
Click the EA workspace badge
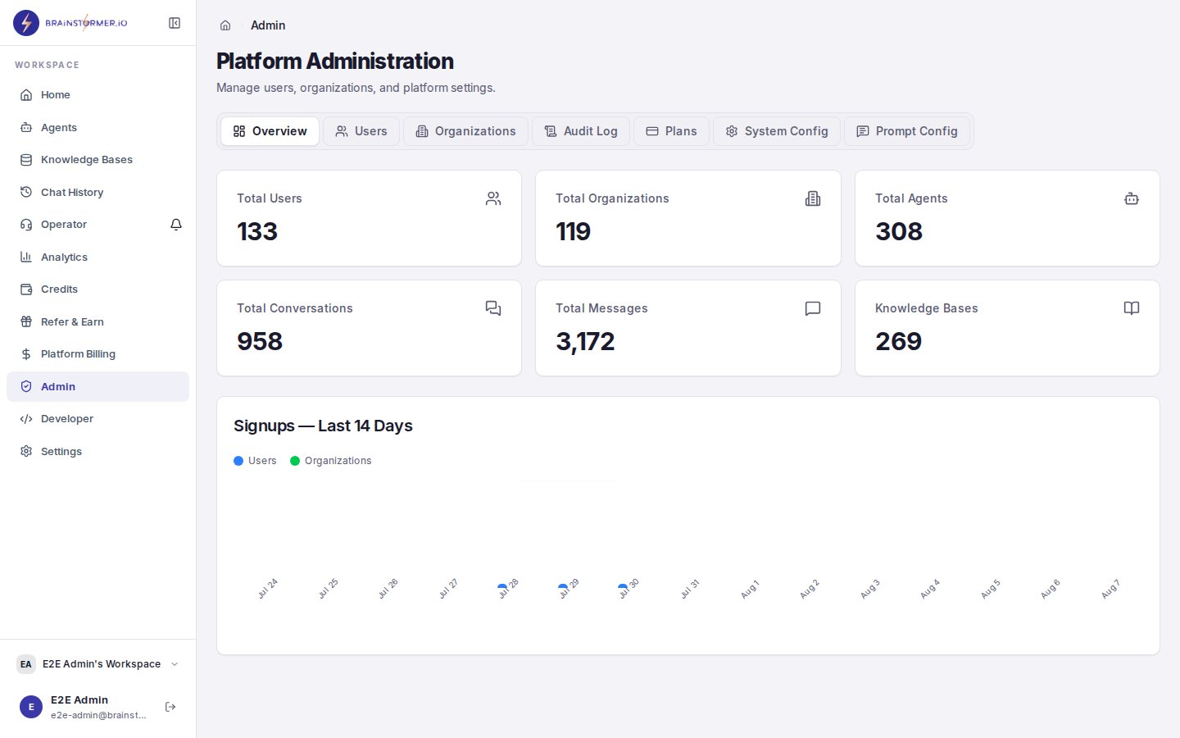[26, 664]
